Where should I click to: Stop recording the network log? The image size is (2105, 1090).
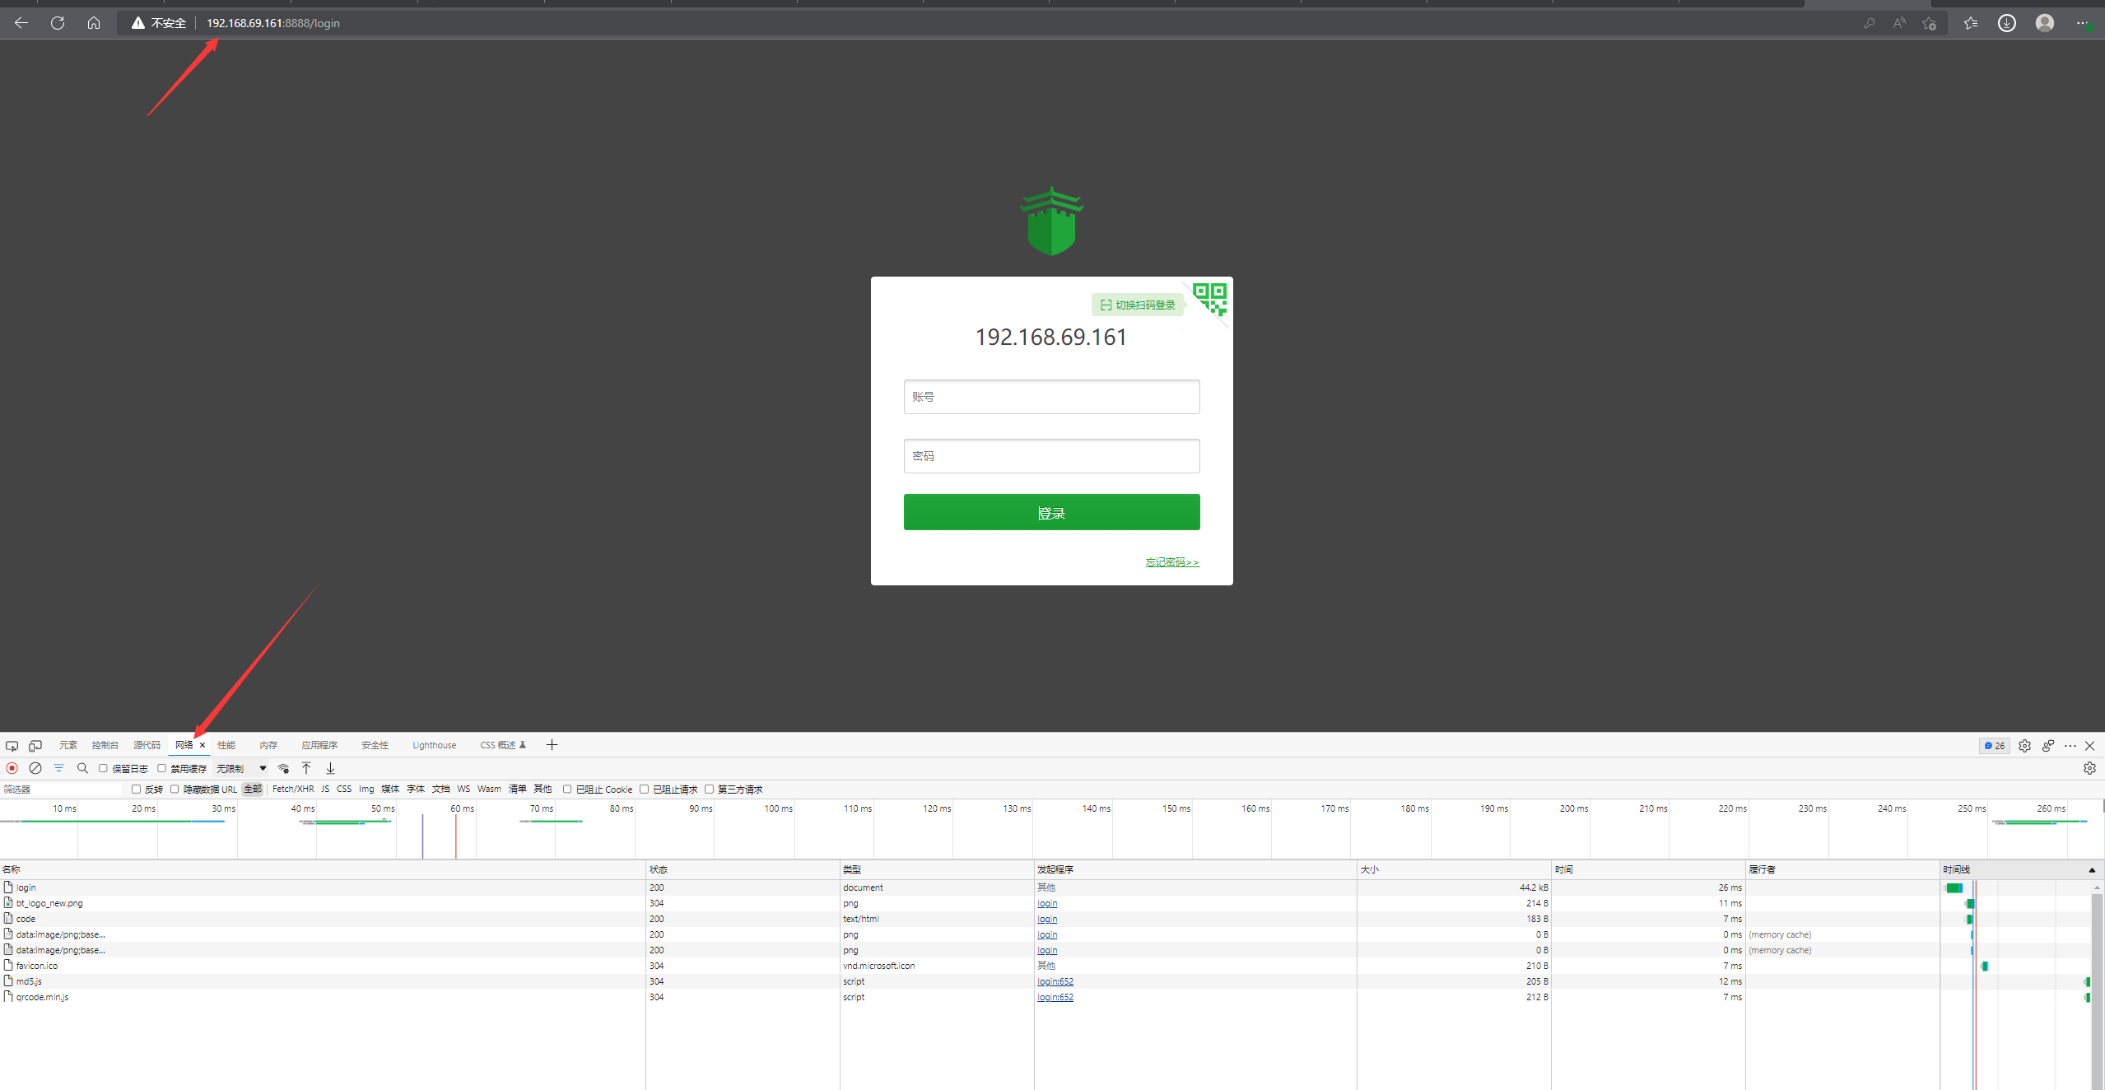tap(12, 768)
